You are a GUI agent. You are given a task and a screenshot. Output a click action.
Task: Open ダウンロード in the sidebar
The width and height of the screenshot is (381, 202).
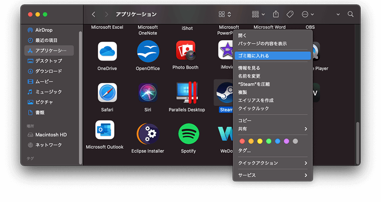50,71
